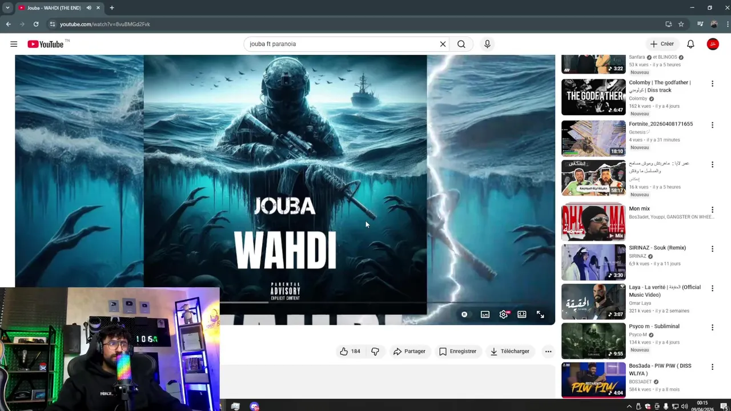Open the Omar Laya channel name
This screenshot has height=411, width=731.
tap(639, 303)
